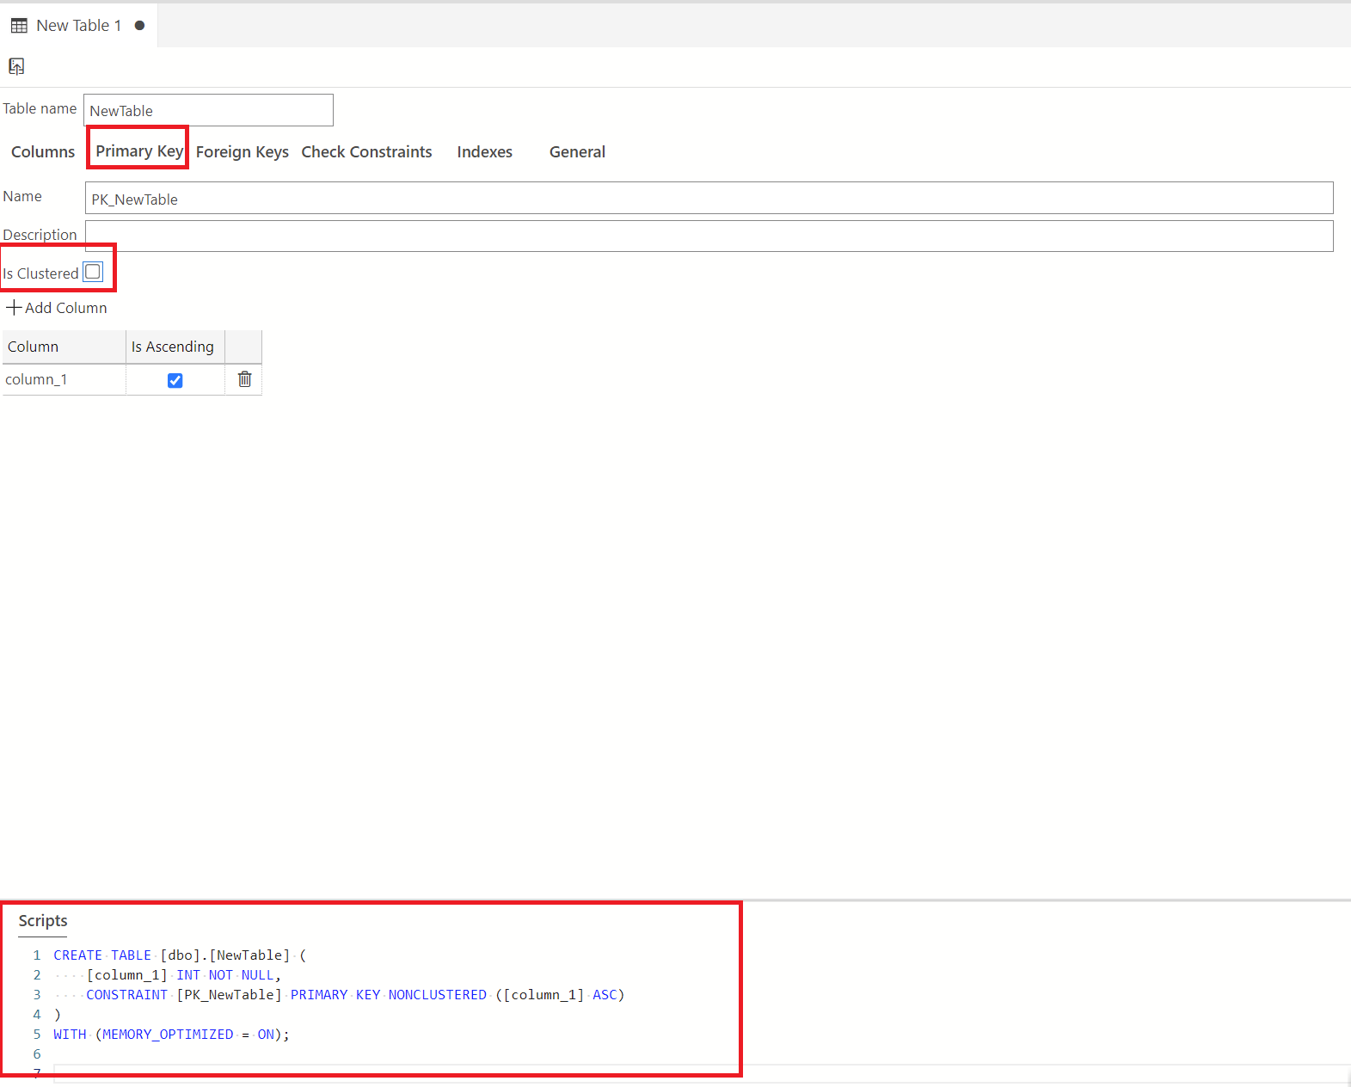This screenshot has height=1087, width=1351.
Task: Delete column_1 with the trash icon
Action: pyautogui.click(x=244, y=379)
